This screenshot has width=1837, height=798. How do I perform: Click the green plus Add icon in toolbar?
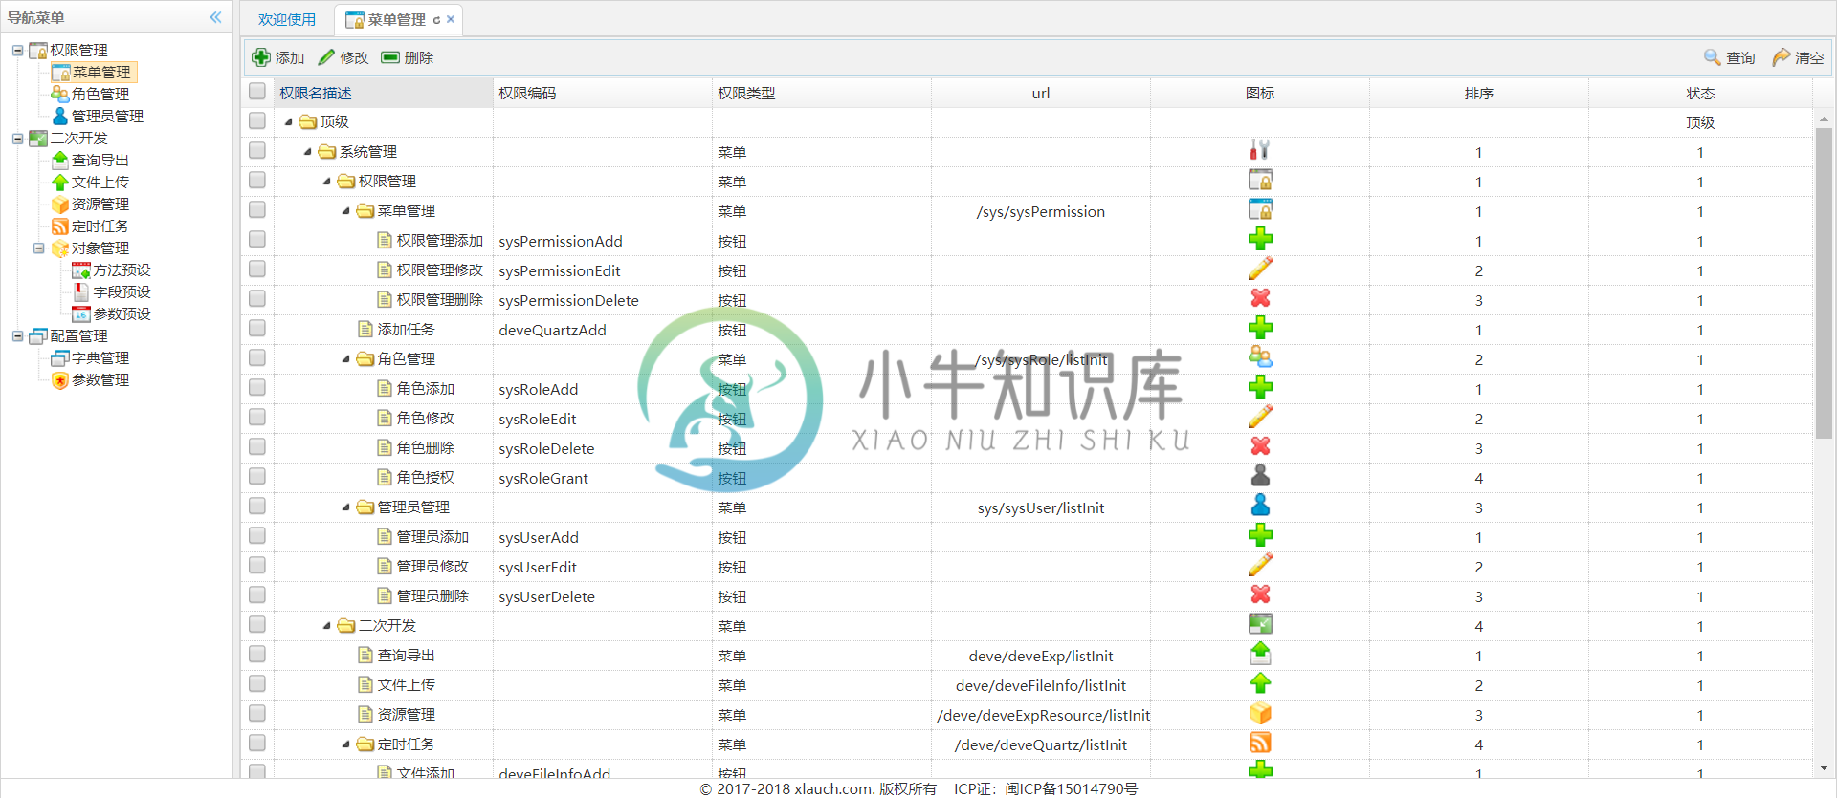pyautogui.click(x=261, y=57)
